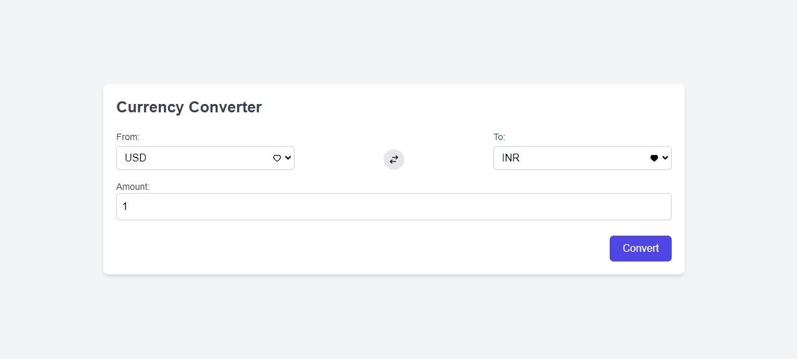Click the chevron arrow in To selector

[665, 158]
